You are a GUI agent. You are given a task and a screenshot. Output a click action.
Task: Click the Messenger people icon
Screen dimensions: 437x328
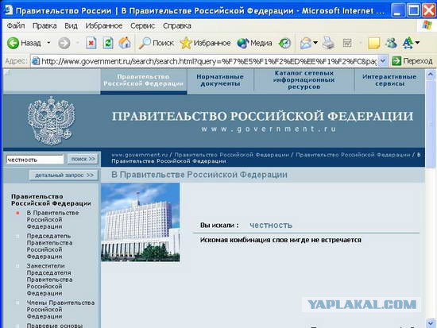point(391,43)
